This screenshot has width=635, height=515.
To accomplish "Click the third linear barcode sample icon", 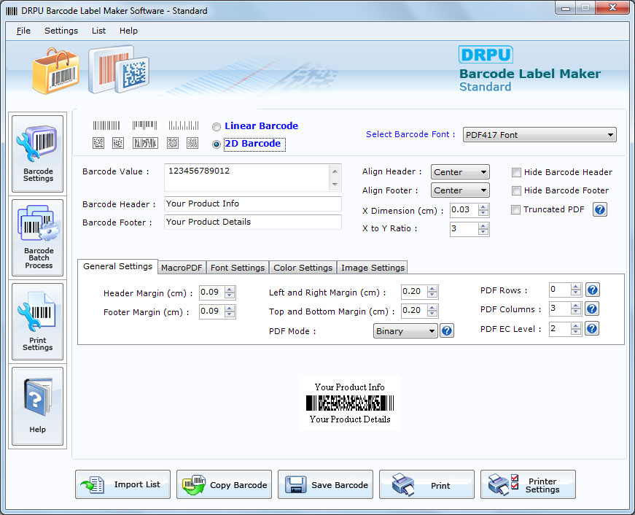I will (184, 125).
